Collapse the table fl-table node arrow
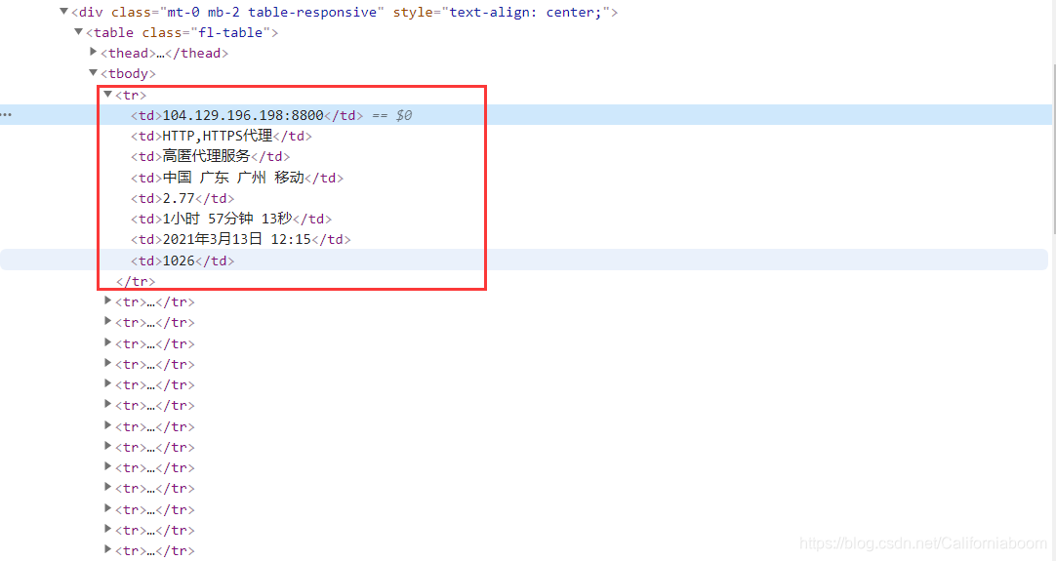This screenshot has height=561, width=1056. click(x=79, y=31)
